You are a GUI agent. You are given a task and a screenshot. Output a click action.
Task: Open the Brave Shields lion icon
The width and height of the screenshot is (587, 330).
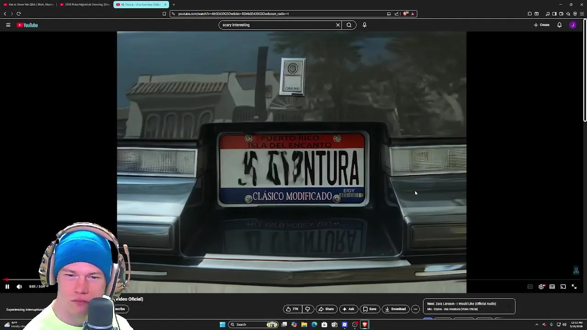coord(405,14)
